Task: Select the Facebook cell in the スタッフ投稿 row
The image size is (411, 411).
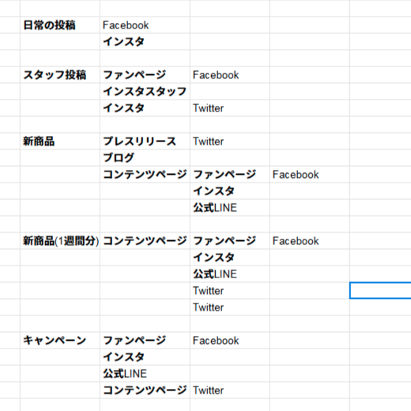Action: point(230,75)
